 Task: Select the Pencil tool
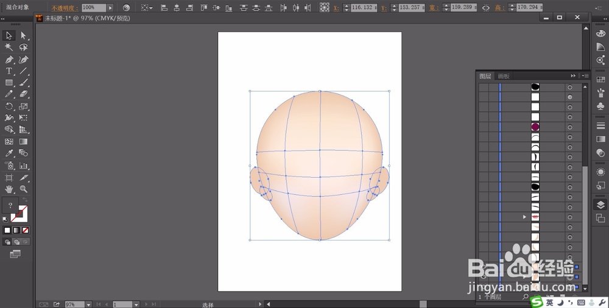(x=9, y=94)
